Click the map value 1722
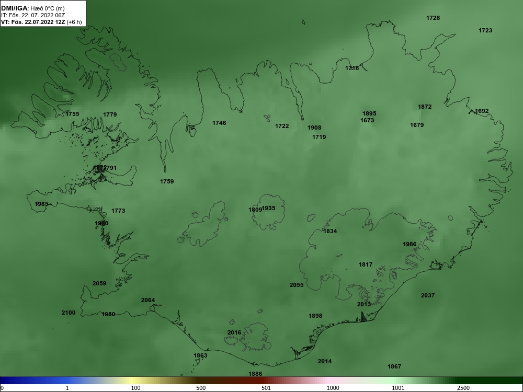 click(x=282, y=126)
